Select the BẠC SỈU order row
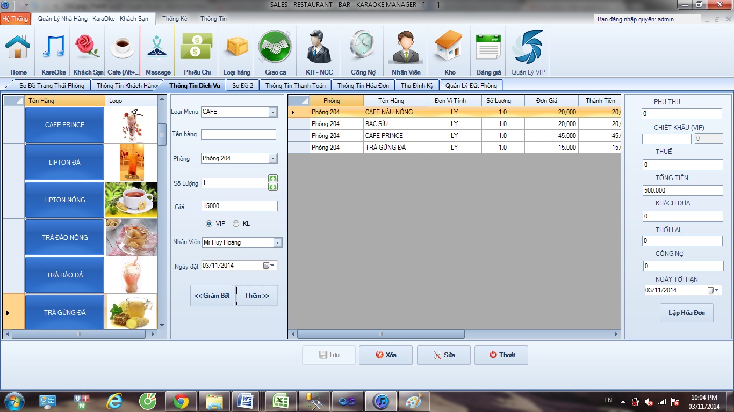The image size is (734, 412). [x=454, y=124]
